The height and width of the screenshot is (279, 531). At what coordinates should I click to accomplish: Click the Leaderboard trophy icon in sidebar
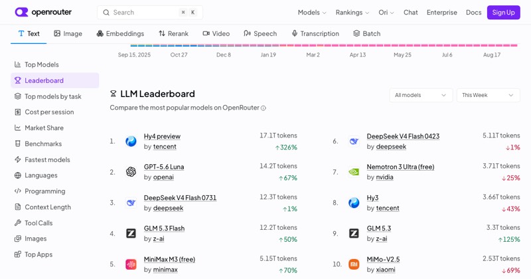tap(18, 80)
